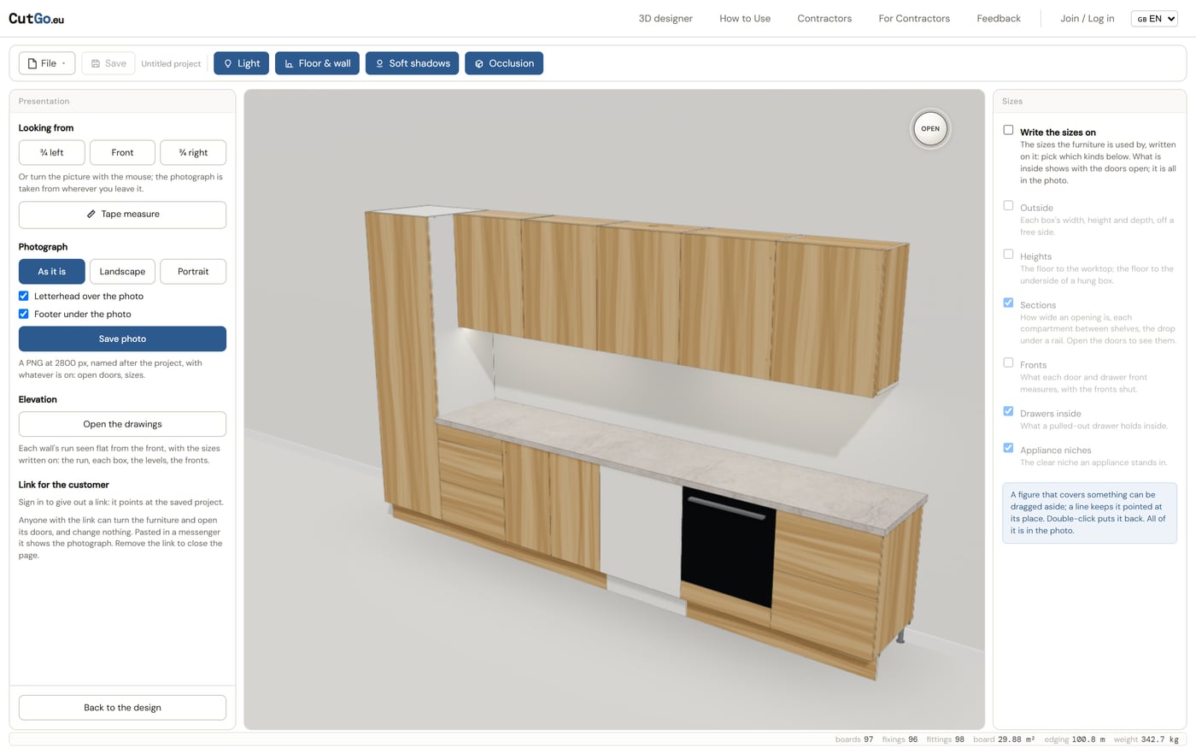Screen dimensions: 1196x748
Task: Click the edging 100.8 m status value
Action: (x=1075, y=739)
